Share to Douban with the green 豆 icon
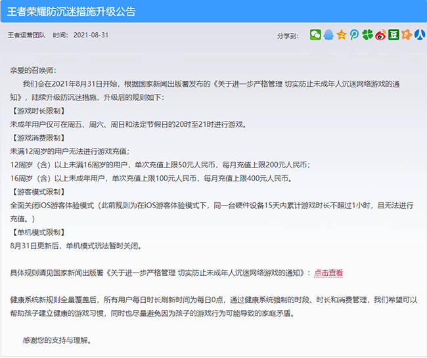 pos(393,35)
